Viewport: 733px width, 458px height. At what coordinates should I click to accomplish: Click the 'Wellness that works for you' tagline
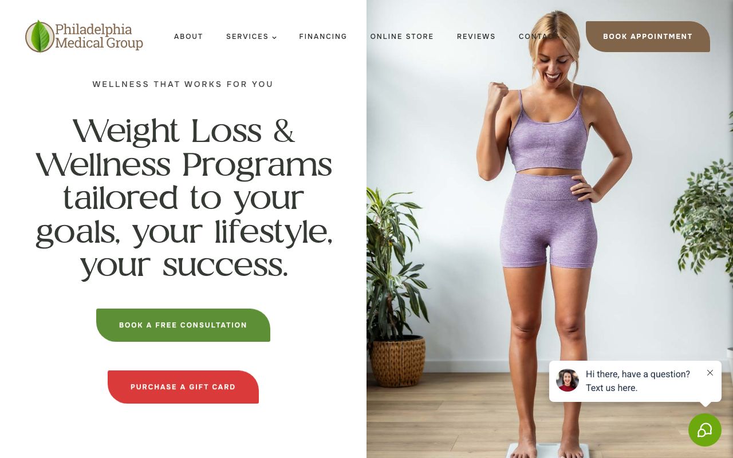183,84
